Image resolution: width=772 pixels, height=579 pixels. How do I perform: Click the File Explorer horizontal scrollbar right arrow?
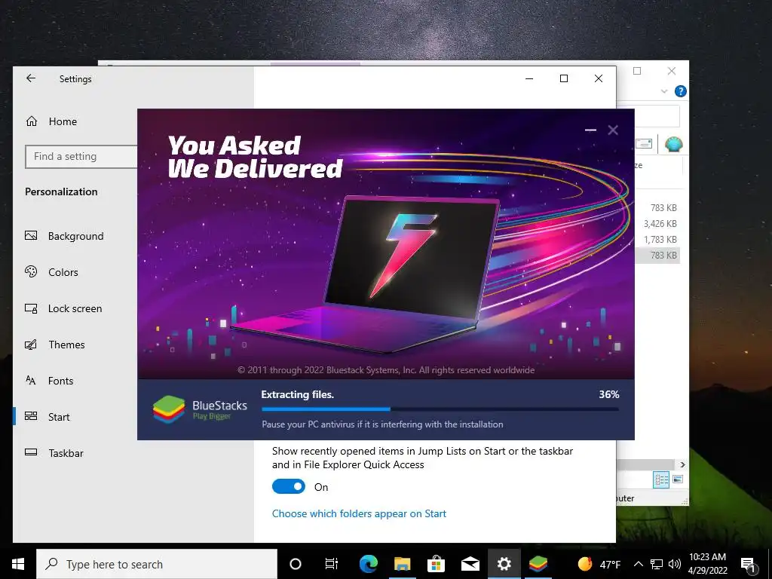[x=682, y=464]
